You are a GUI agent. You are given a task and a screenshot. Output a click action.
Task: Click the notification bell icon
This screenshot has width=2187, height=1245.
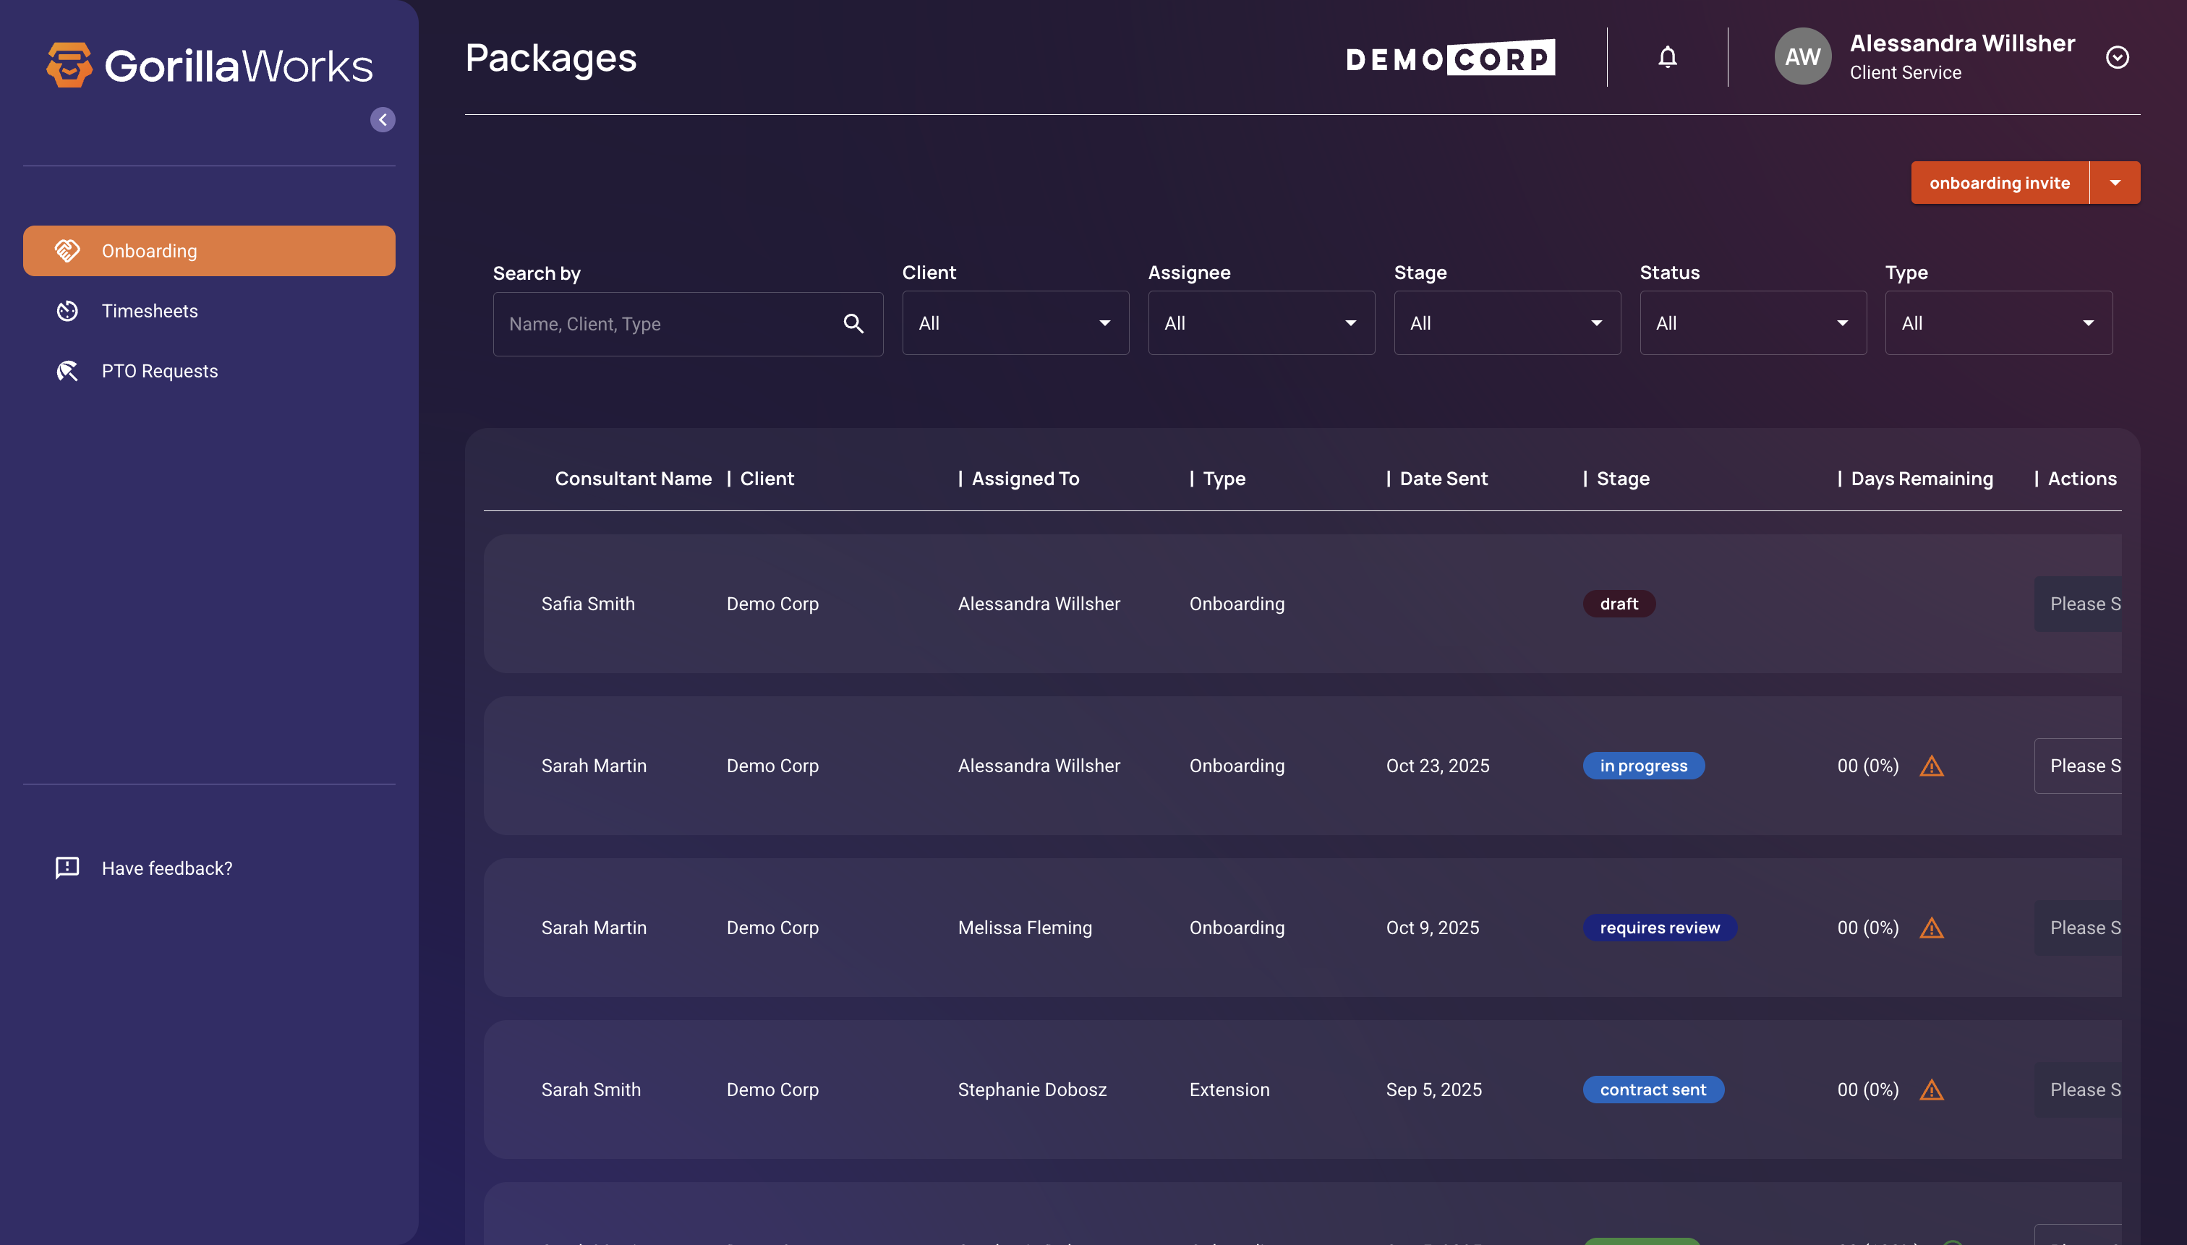click(x=1667, y=57)
